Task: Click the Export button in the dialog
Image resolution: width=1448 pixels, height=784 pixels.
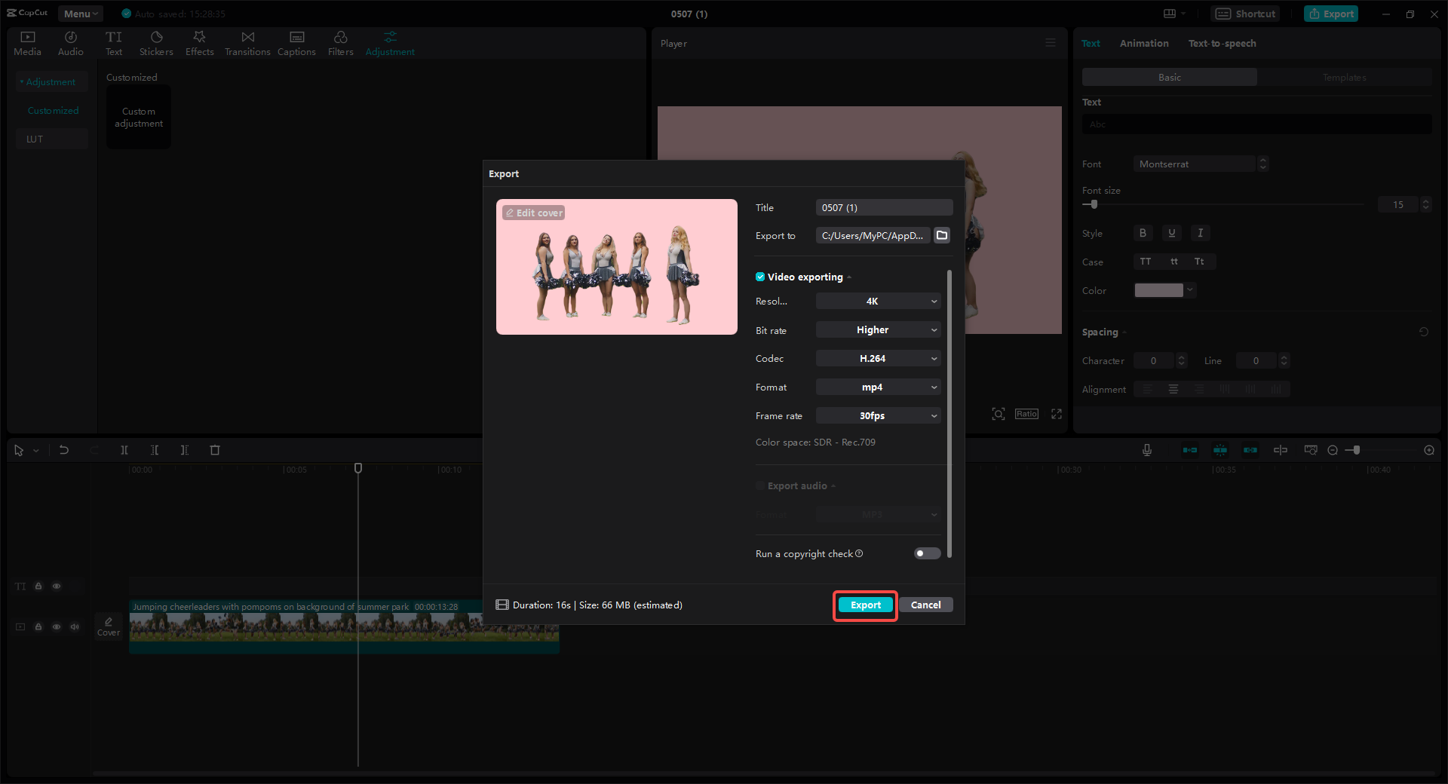Action: point(864,605)
